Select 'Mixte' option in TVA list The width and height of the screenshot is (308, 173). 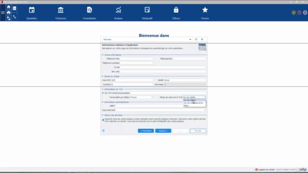[x=194, y=106]
